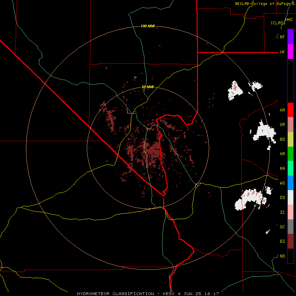The image size is (296, 296).
Task: Click the green HR legend swatch
Action: (x=290, y=154)
